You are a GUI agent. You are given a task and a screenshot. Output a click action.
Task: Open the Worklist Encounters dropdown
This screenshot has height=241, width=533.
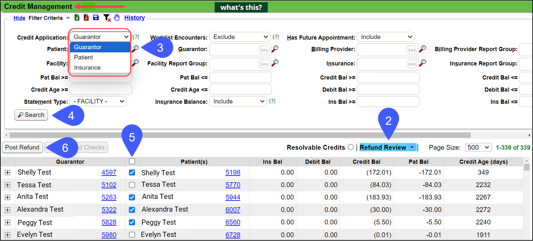coord(240,37)
